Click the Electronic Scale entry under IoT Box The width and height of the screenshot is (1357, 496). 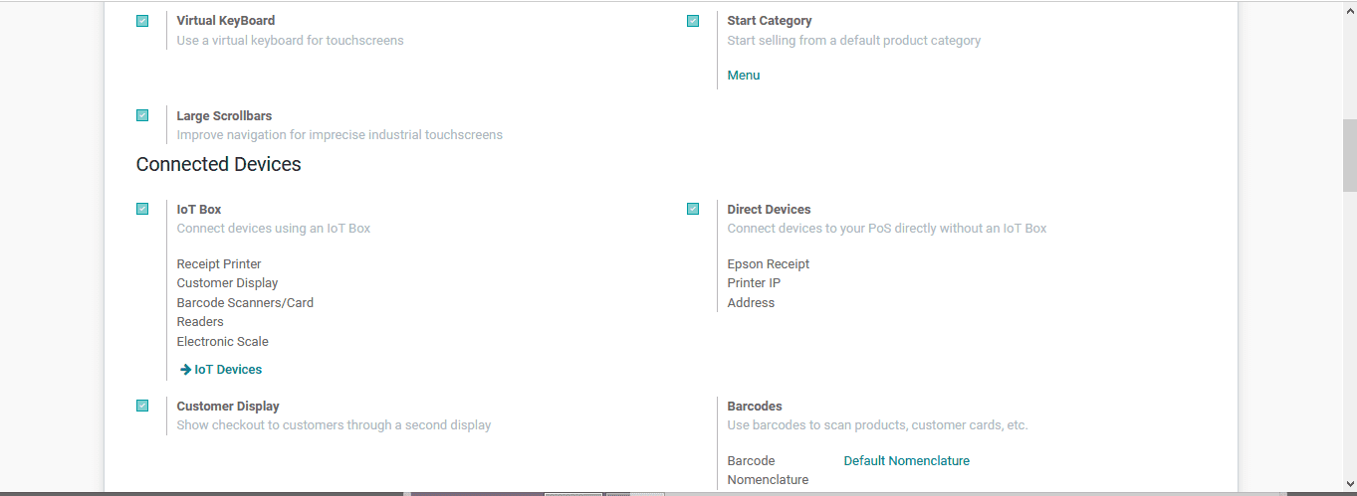coord(222,342)
